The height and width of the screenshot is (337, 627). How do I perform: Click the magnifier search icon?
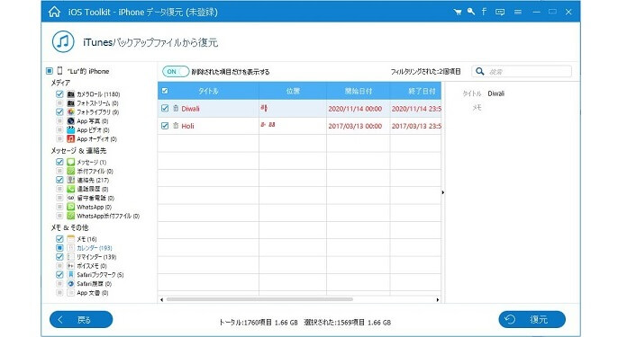click(480, 71)
